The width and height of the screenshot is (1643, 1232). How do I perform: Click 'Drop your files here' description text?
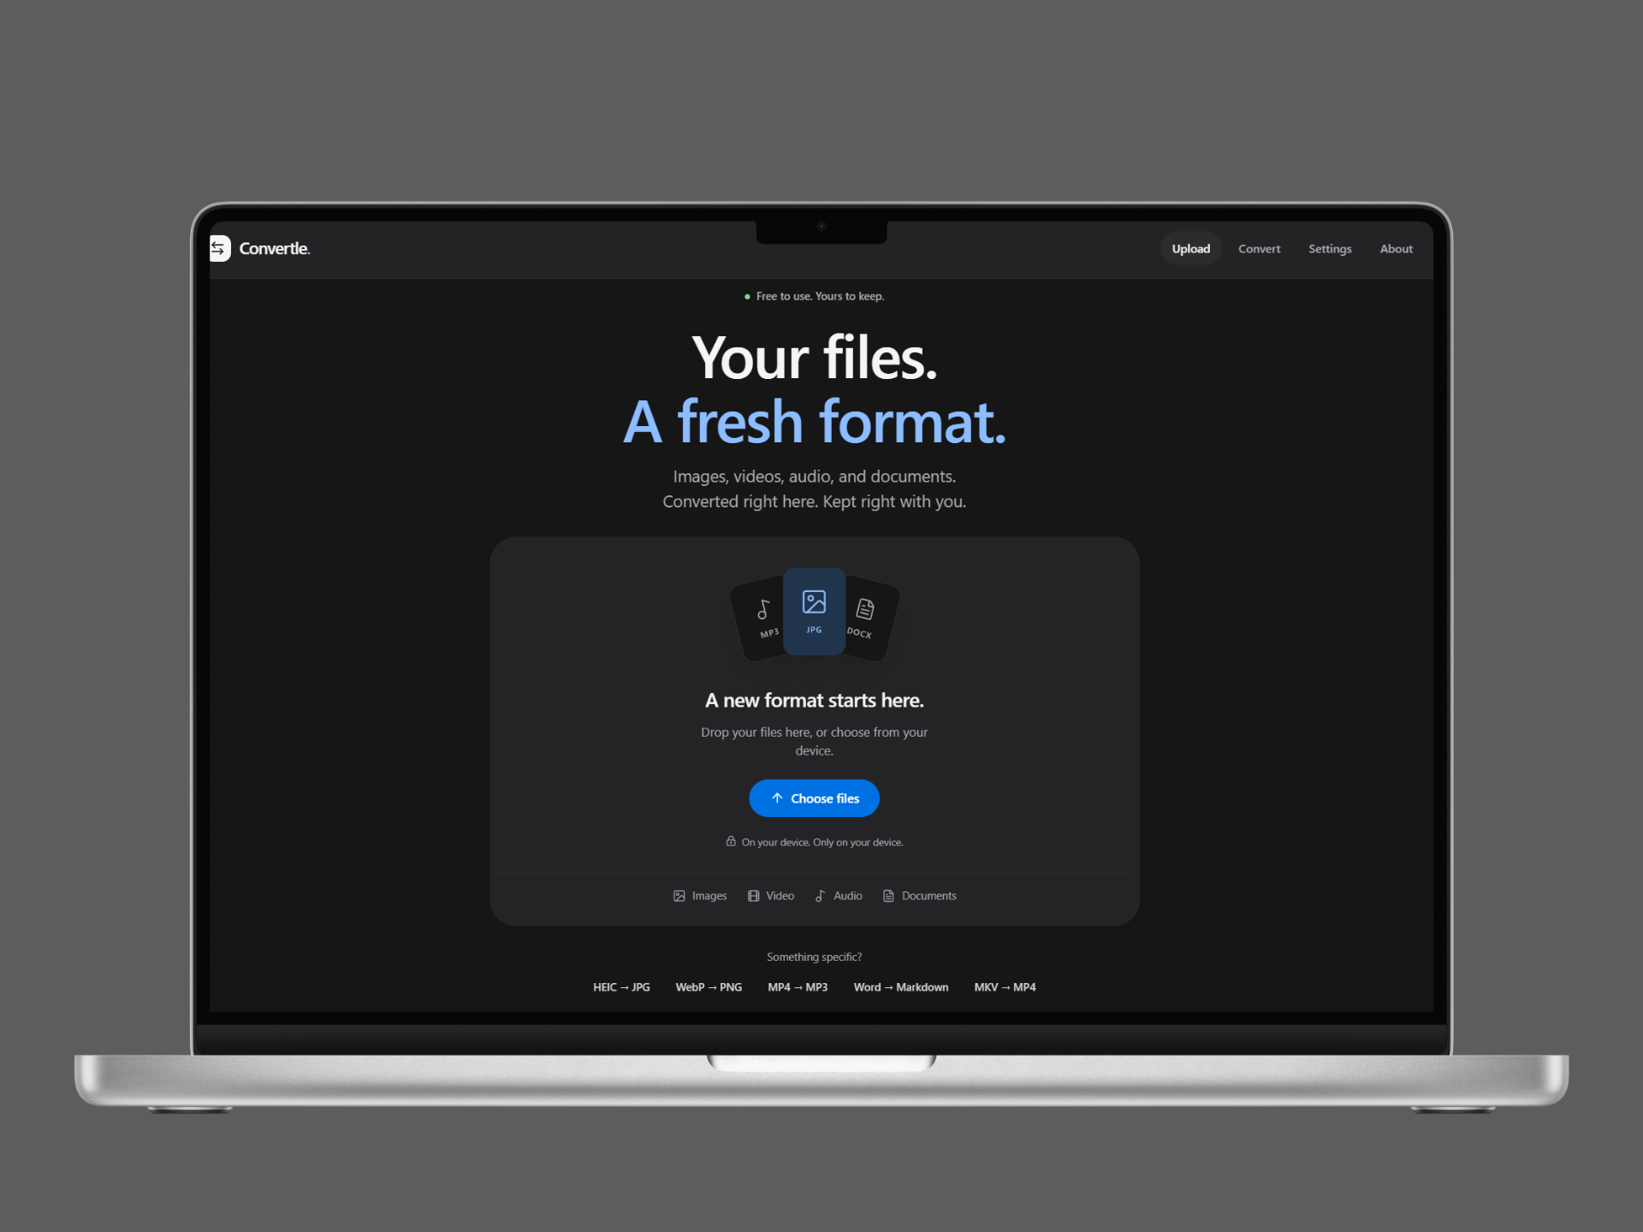(x=814, y=741)
